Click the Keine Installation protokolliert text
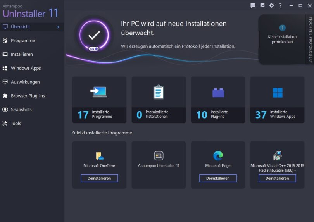The width and height of the screenshot is (314, 222). pyautogui.click(x=282, y=39)
